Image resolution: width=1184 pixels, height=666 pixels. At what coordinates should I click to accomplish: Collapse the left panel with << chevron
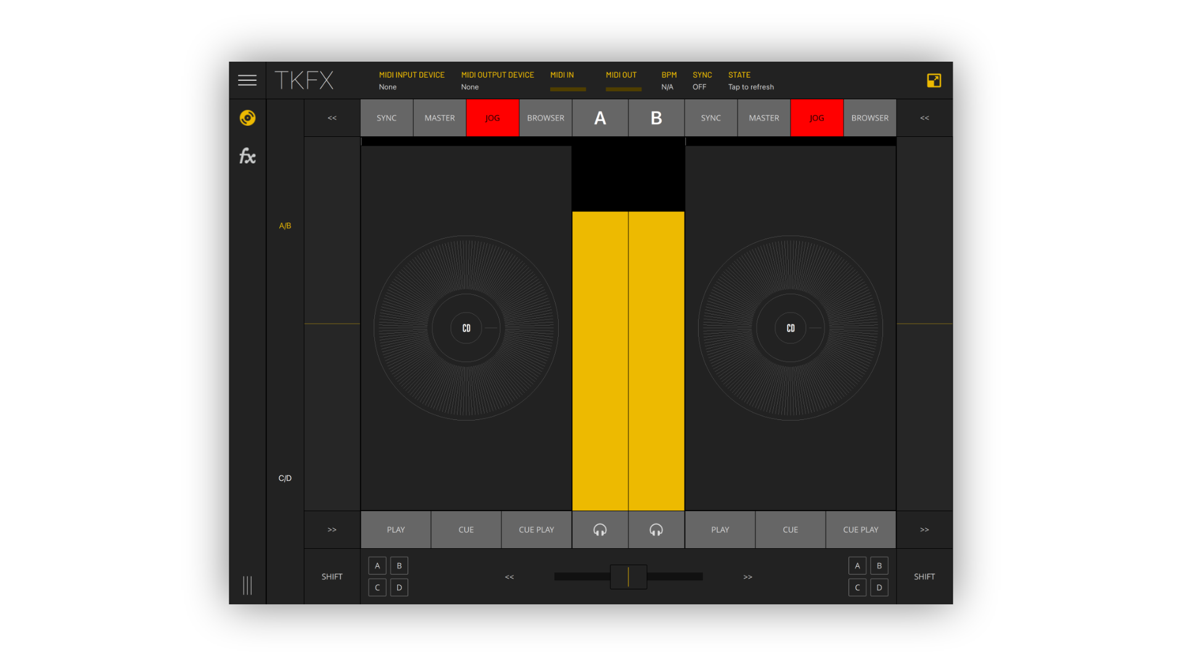click(332, 118)
